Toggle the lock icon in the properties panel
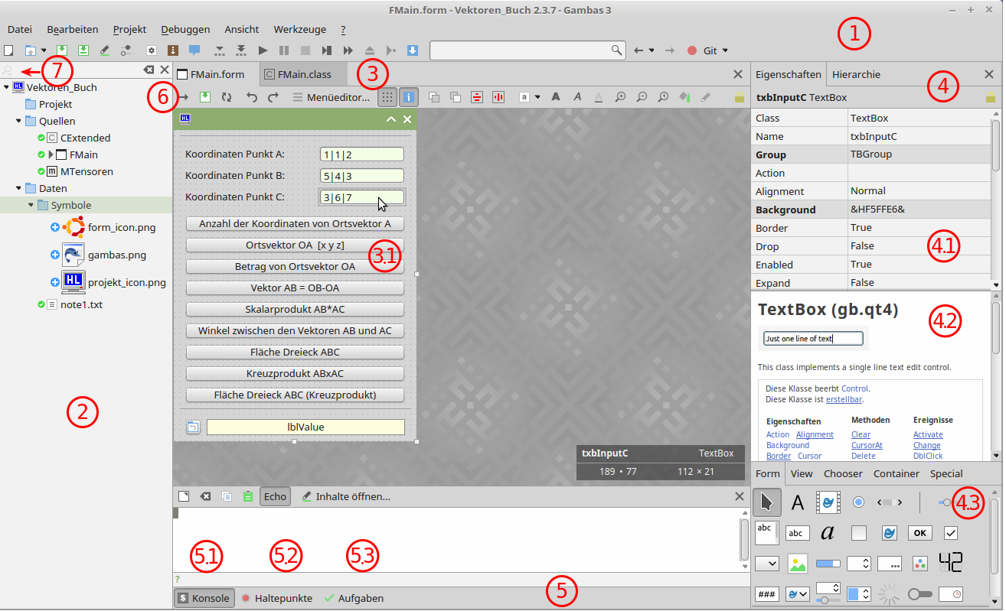Image resolution: width=1006 pixels, height=611 pixels. click(990, 97)
